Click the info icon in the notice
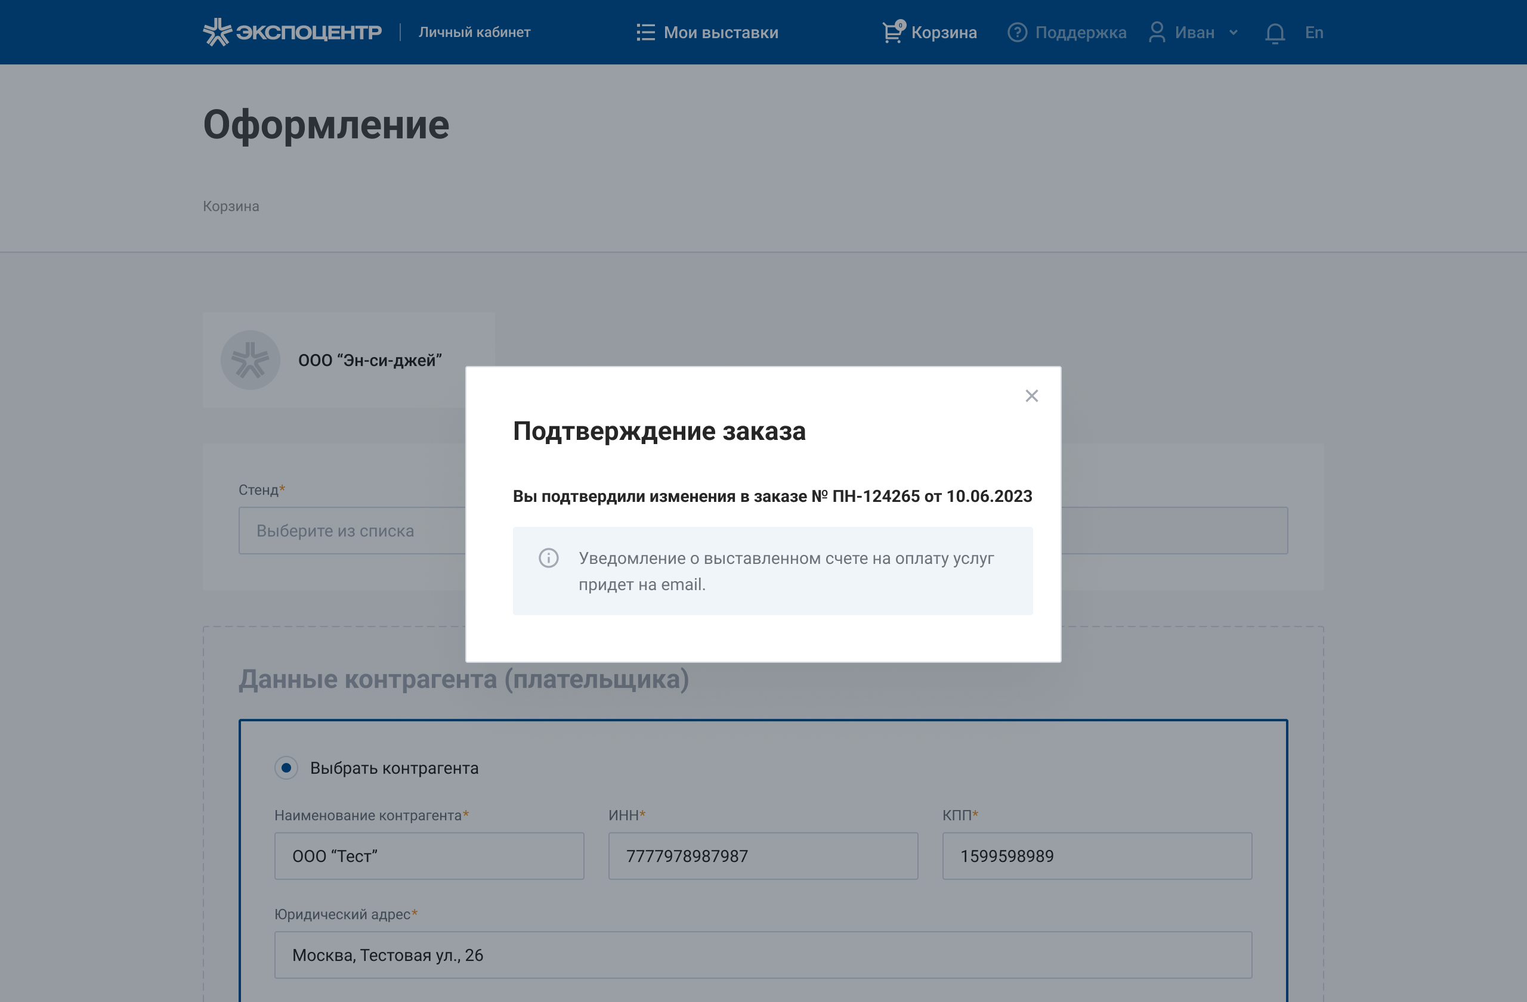 (548, 558)
